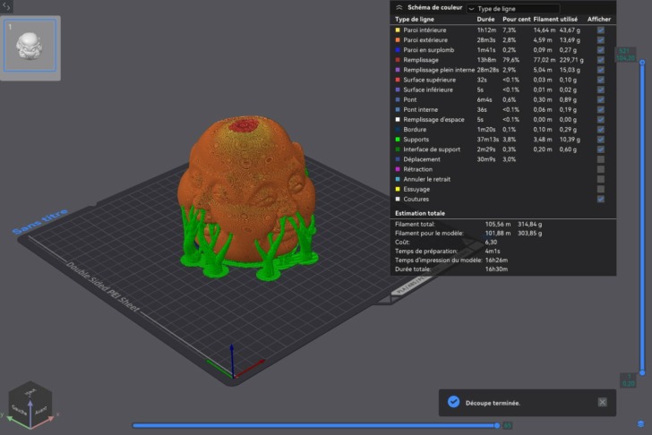Click the sidebar collapse arrows icon
Image resolution: width=652 pixels, height=435 pixels.
coord(7,7)
